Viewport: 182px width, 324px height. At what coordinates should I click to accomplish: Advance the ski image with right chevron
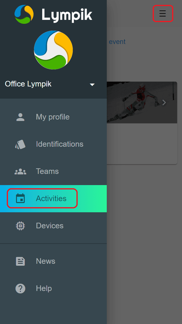(x=164, y=102)
